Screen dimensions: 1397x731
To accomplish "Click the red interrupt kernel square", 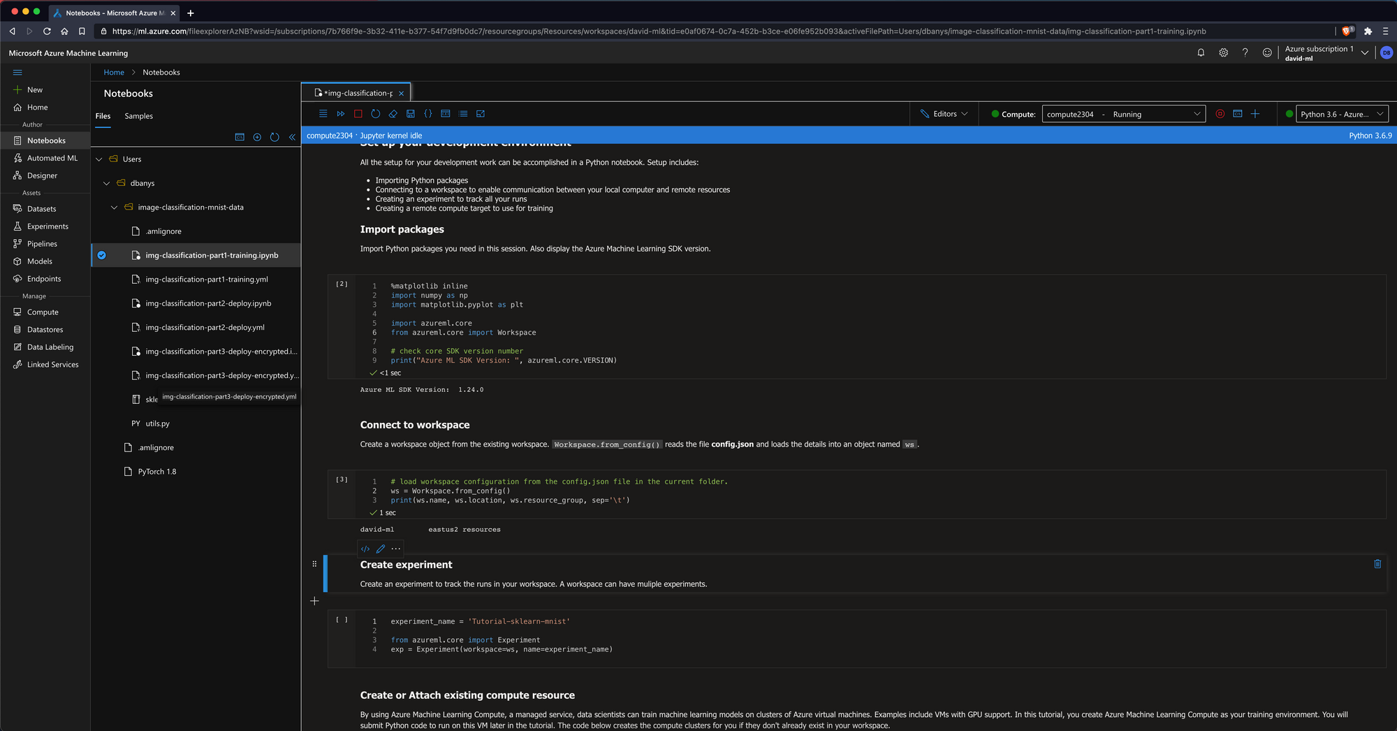I will tap(358, 114).
